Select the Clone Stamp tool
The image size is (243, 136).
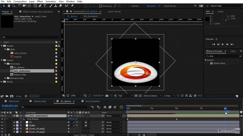pyautogui.click(x=55, y=6)
